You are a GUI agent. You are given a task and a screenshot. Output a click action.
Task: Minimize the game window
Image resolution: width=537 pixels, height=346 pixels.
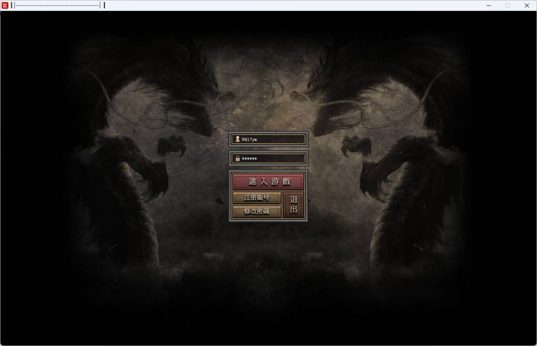489,5
